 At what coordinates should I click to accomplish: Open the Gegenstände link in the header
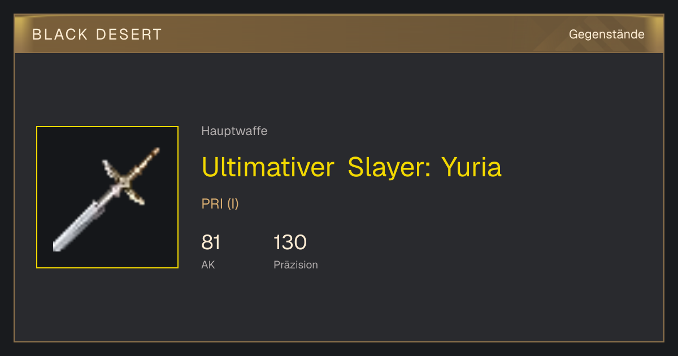(607, 34)
